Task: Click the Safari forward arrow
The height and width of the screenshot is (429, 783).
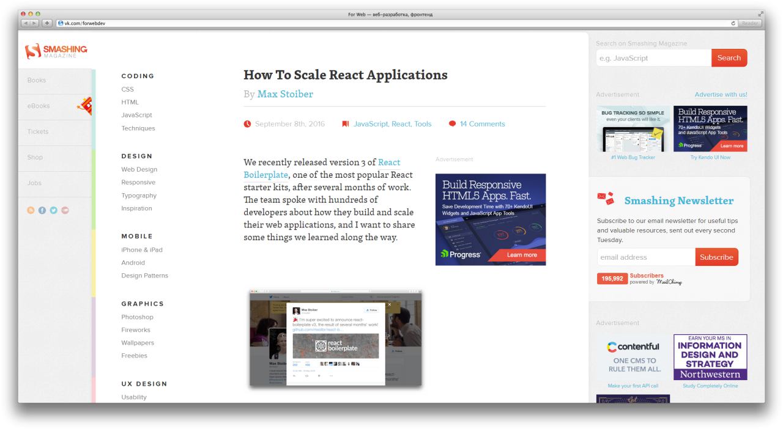Action: click(x=35, y=23)
